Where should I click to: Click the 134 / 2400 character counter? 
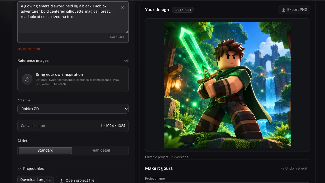118,37
